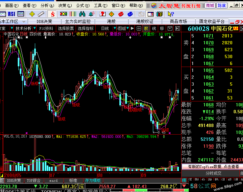Click the play arrow in chart toolbar

pos(132,29)
